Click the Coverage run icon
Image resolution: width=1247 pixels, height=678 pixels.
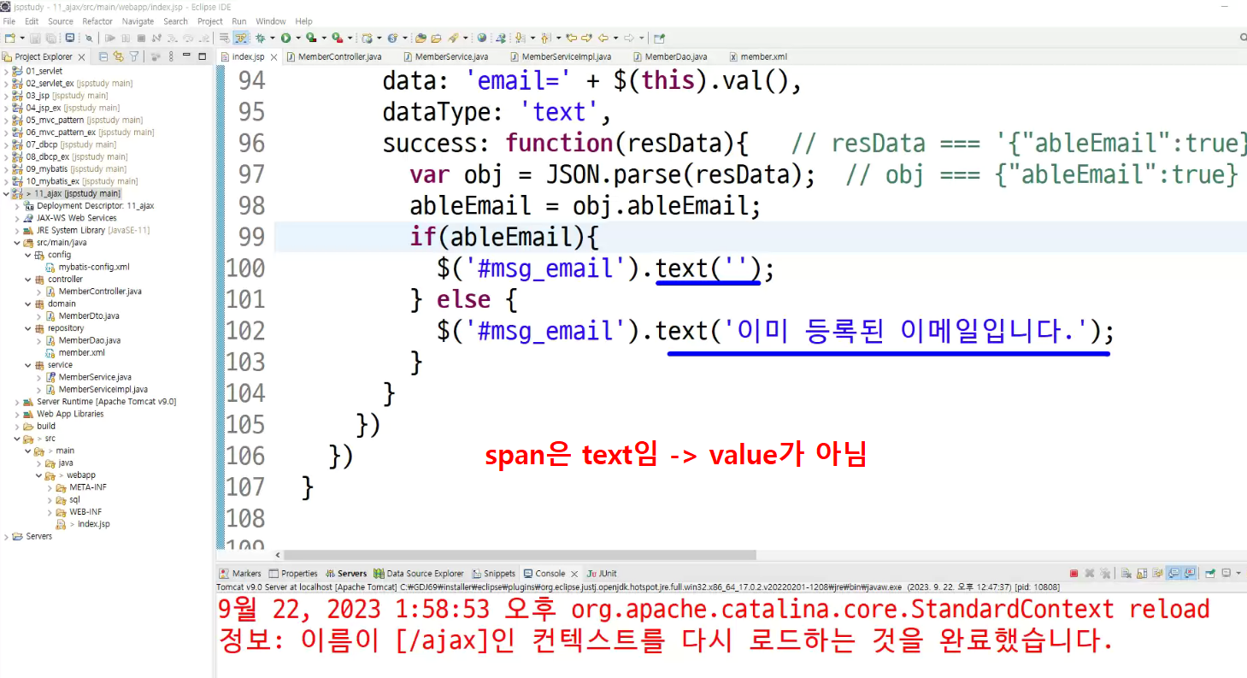311,38
